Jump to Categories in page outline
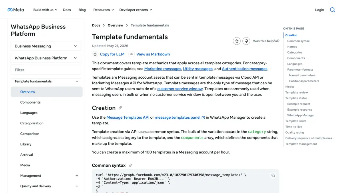Image resolution: width=343 pixels, height=193 pixels. click(295, 52)
